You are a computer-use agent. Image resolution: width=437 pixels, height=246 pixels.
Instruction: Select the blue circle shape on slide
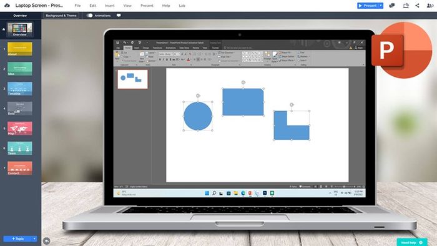(198, 116)
